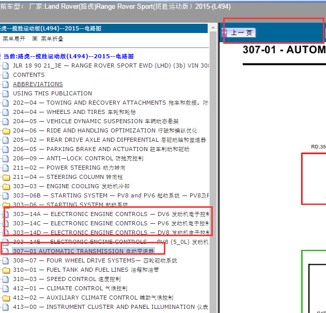The height and width of the screenshot is (313, 326).
Task: Click page icon of 202-04 Towing and Recovery
Action: tap(6, 103)
